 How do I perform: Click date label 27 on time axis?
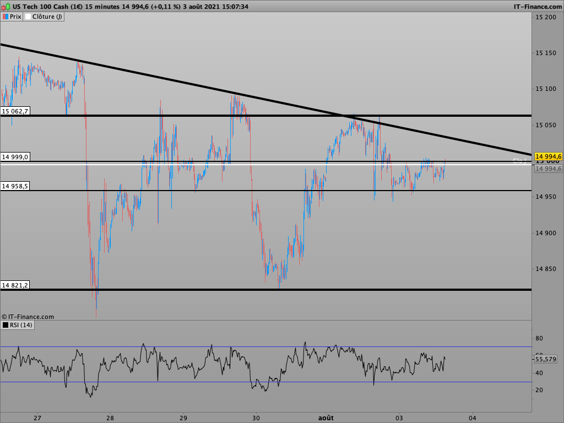pos(37,418)
